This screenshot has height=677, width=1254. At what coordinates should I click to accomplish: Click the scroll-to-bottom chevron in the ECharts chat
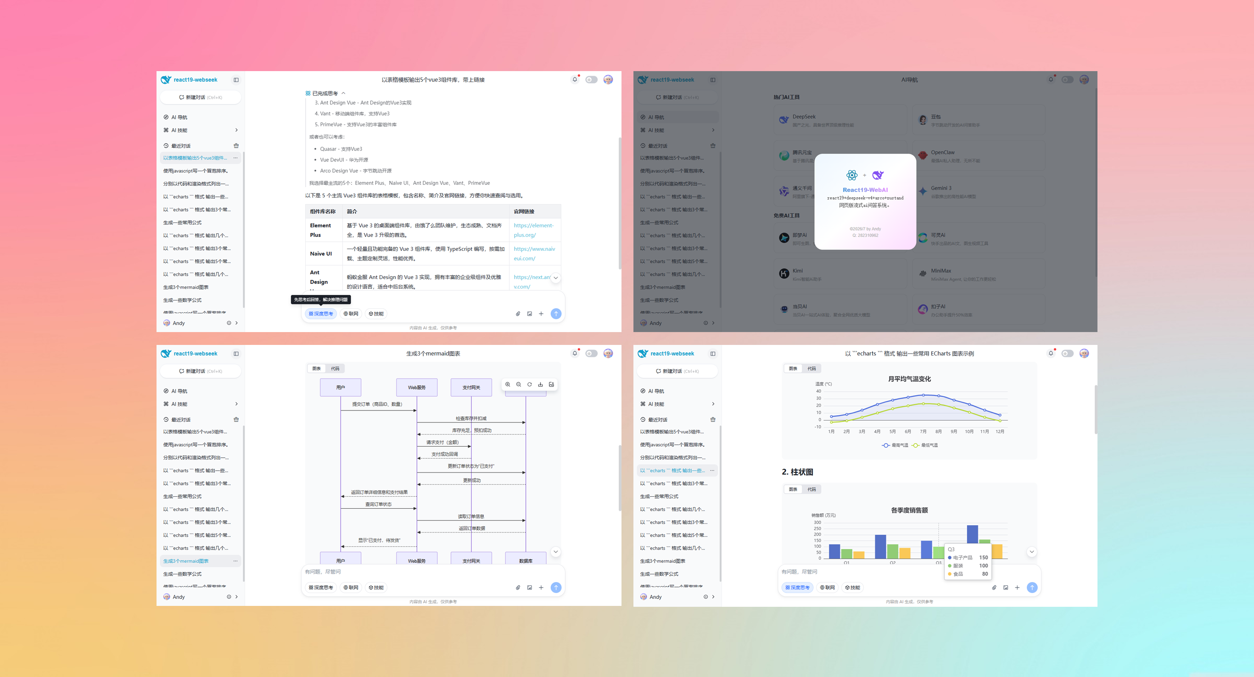1031,551
